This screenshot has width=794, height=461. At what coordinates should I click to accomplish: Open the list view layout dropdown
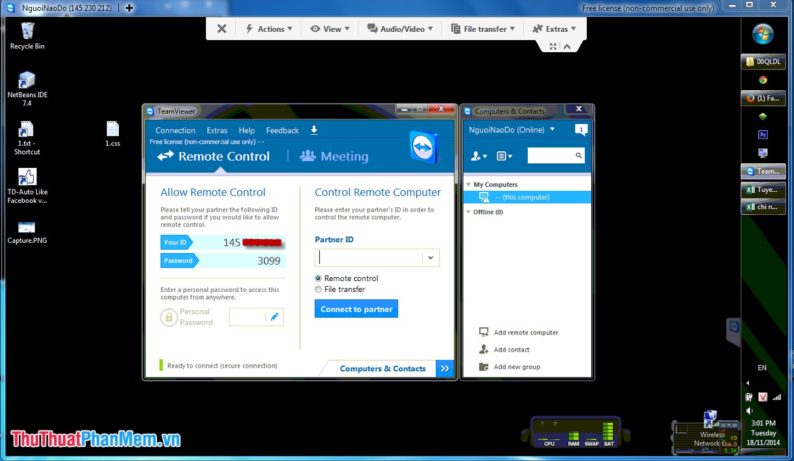pos(502,155)
